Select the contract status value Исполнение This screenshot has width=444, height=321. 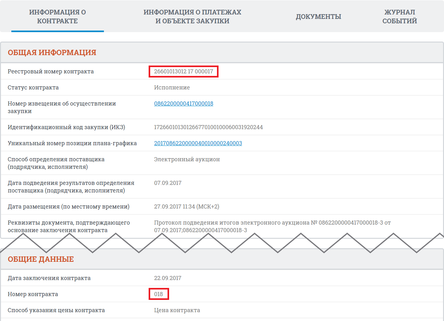point(172,88)
